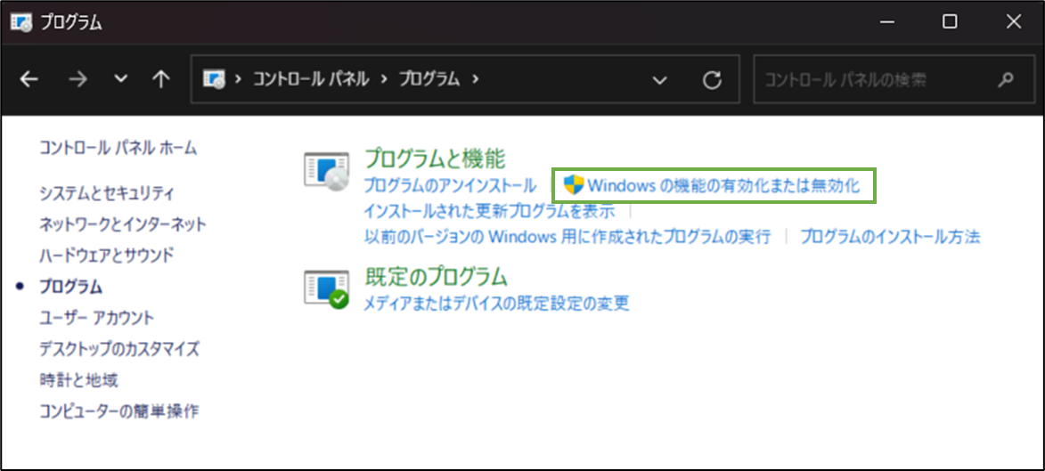Viewport: 1045px width, 471px height.
Task: Open ユーザー アカウント in the sidebar
Action: click(96, 317)
